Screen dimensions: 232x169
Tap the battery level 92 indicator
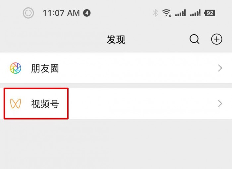(x=209, y=13)
